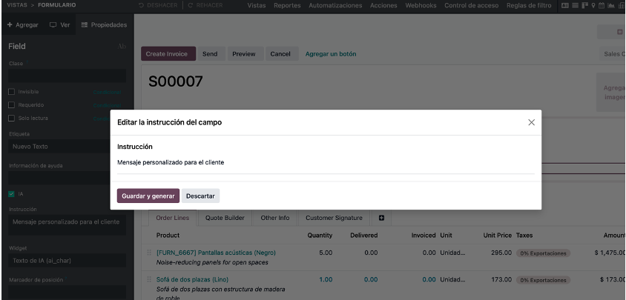Click the Instrucción text field in dialog
The image size is (626, 300).
click(326, 163)
